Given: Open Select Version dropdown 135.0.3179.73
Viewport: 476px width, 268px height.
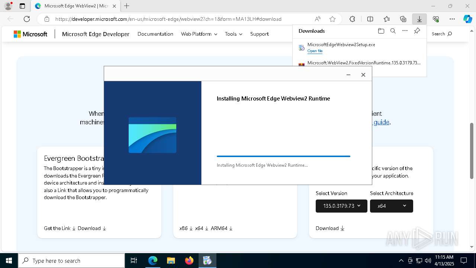Looking at the screenshot, I should 341,206.
